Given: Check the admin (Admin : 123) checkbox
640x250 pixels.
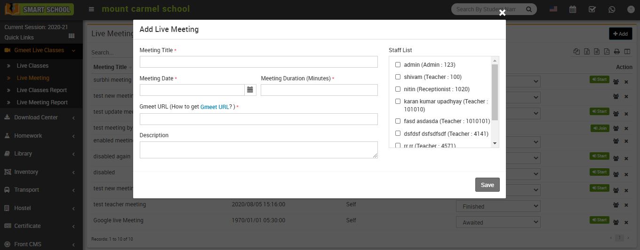Looking at the screenshot, I should point(398,65).
